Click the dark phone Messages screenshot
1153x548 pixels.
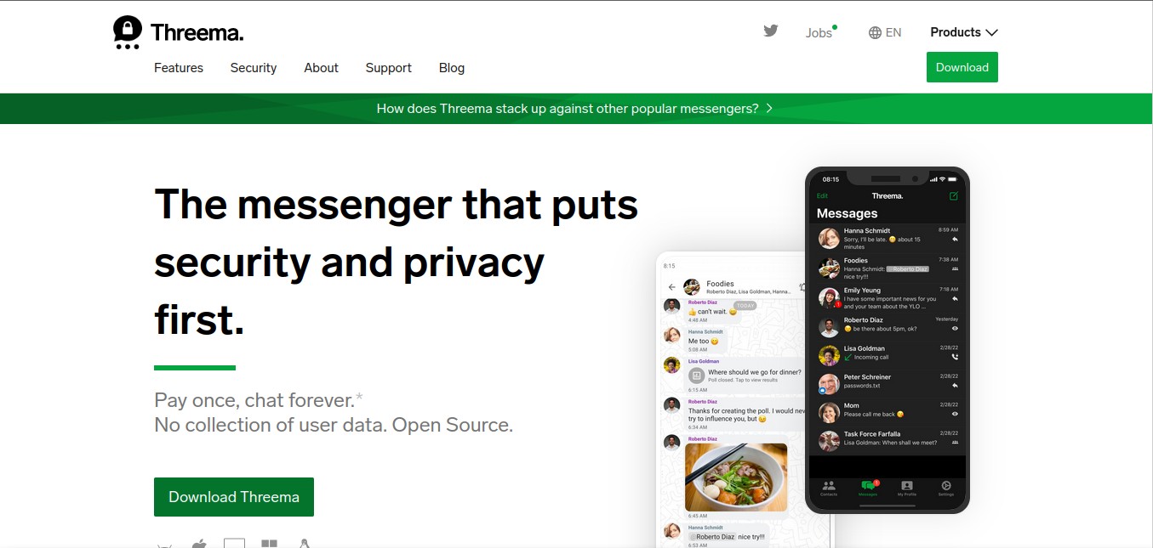888,341
